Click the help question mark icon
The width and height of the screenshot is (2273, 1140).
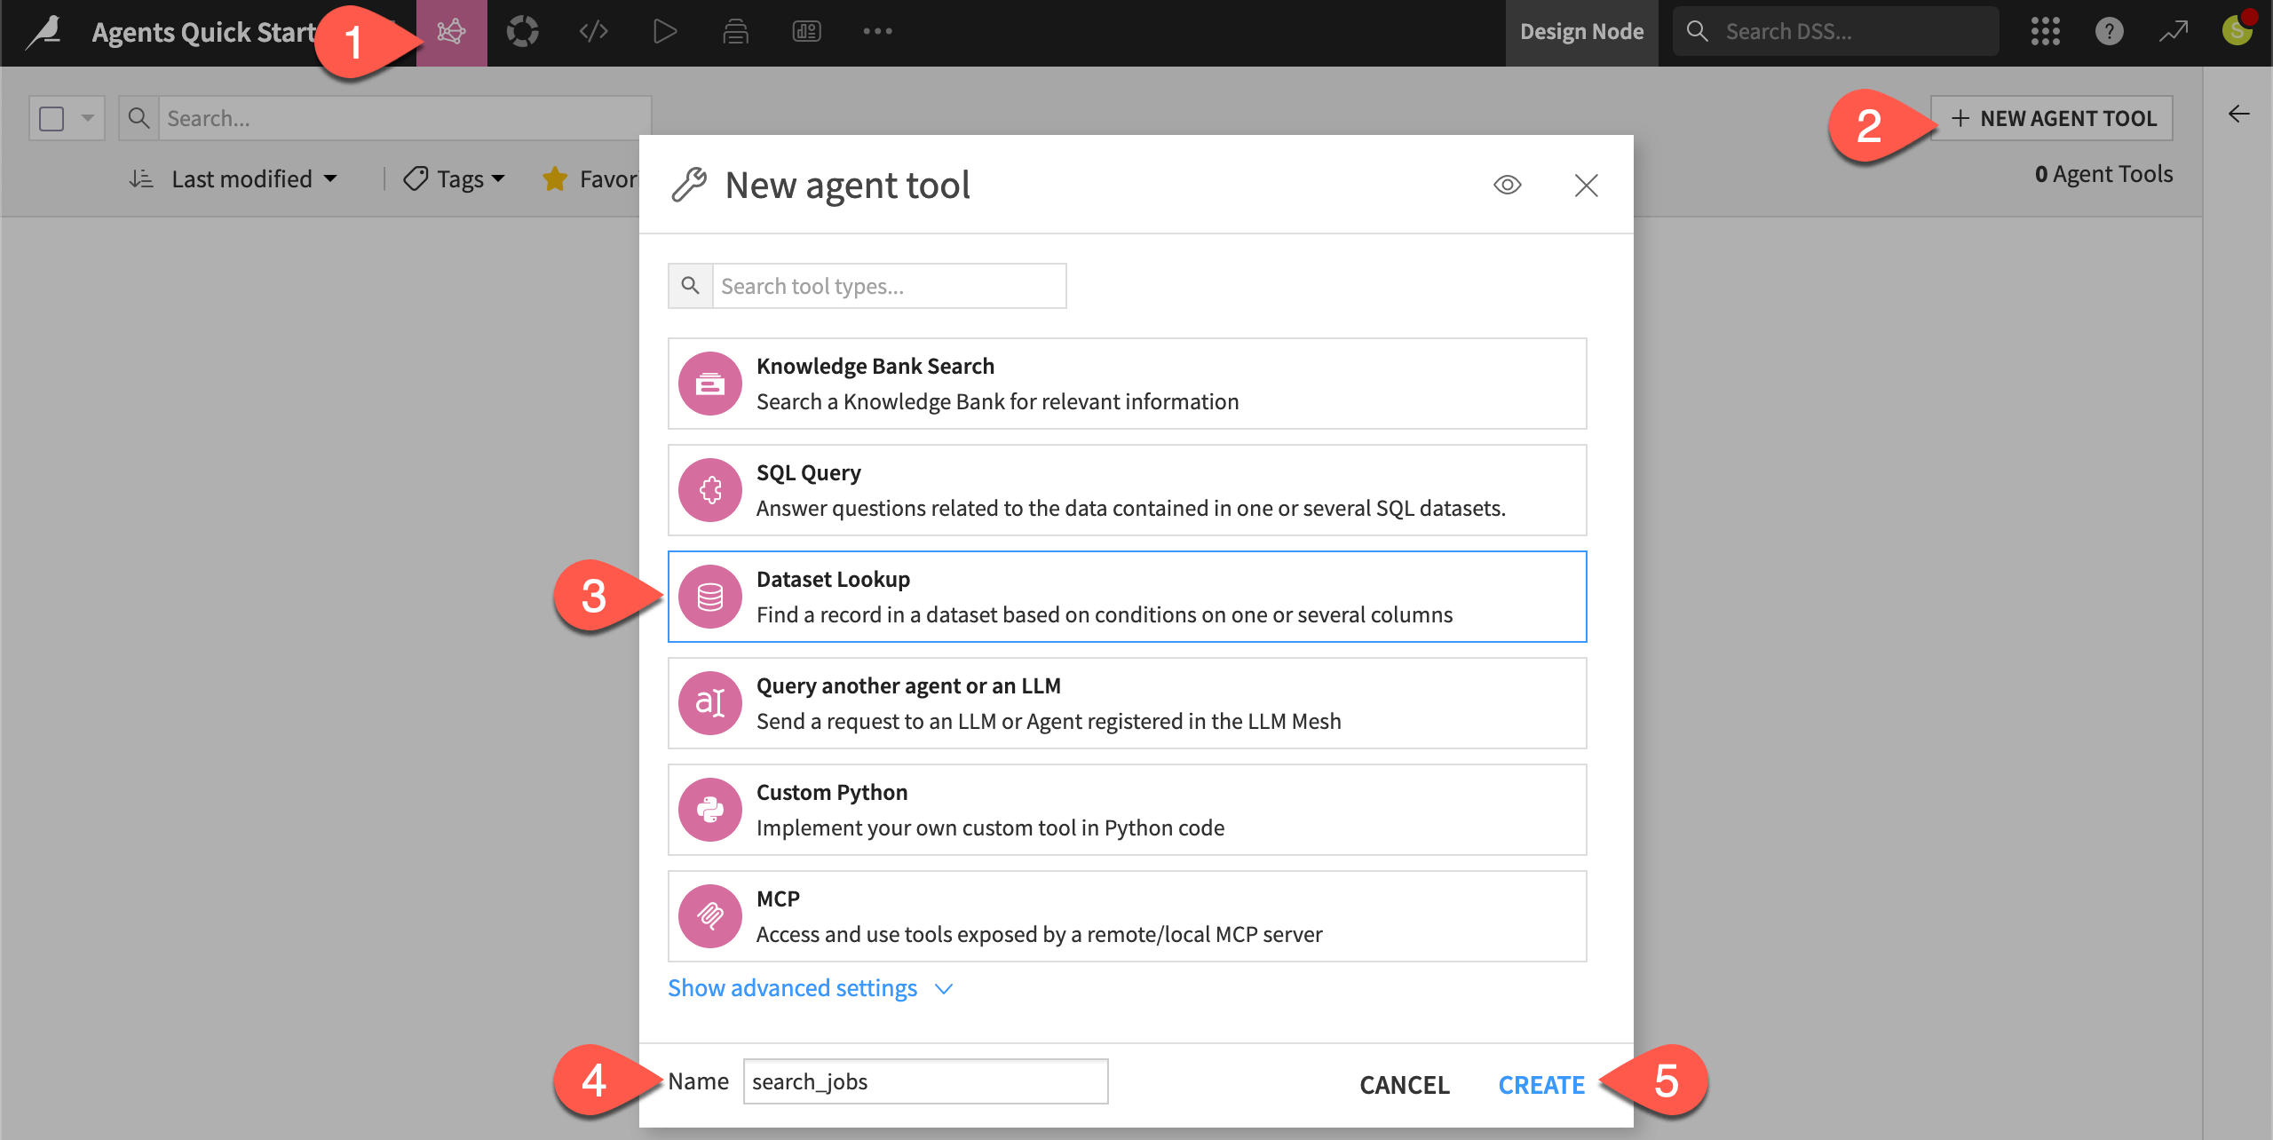click(x=2110, y=31)
